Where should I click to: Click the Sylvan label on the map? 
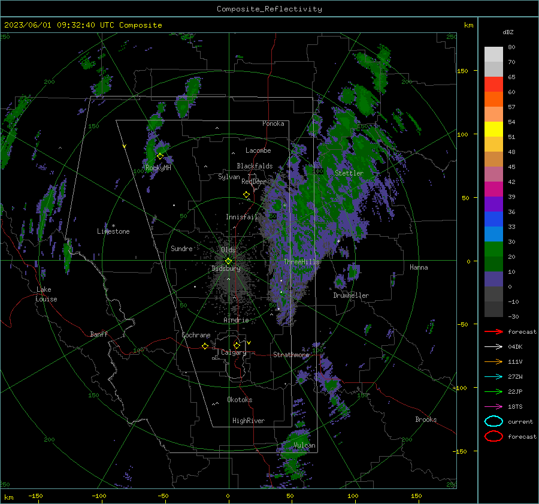(229, 177)
